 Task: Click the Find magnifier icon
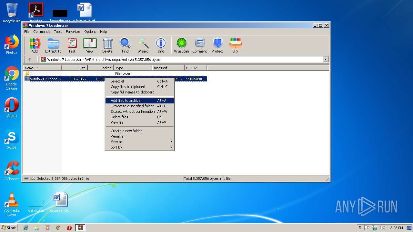(x=125, y=45)
